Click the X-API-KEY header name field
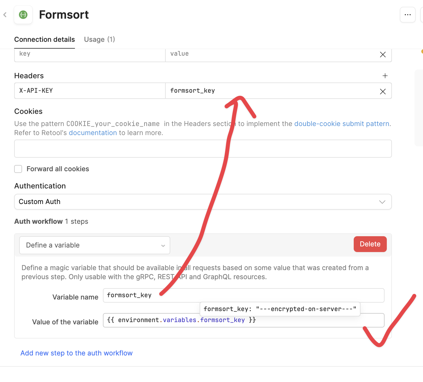This screenshot has width=423, height=382. 90,91
